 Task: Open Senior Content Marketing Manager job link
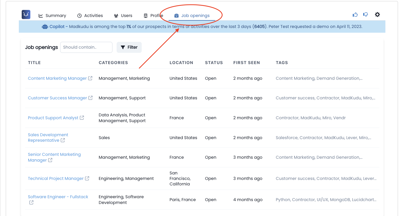54,157
